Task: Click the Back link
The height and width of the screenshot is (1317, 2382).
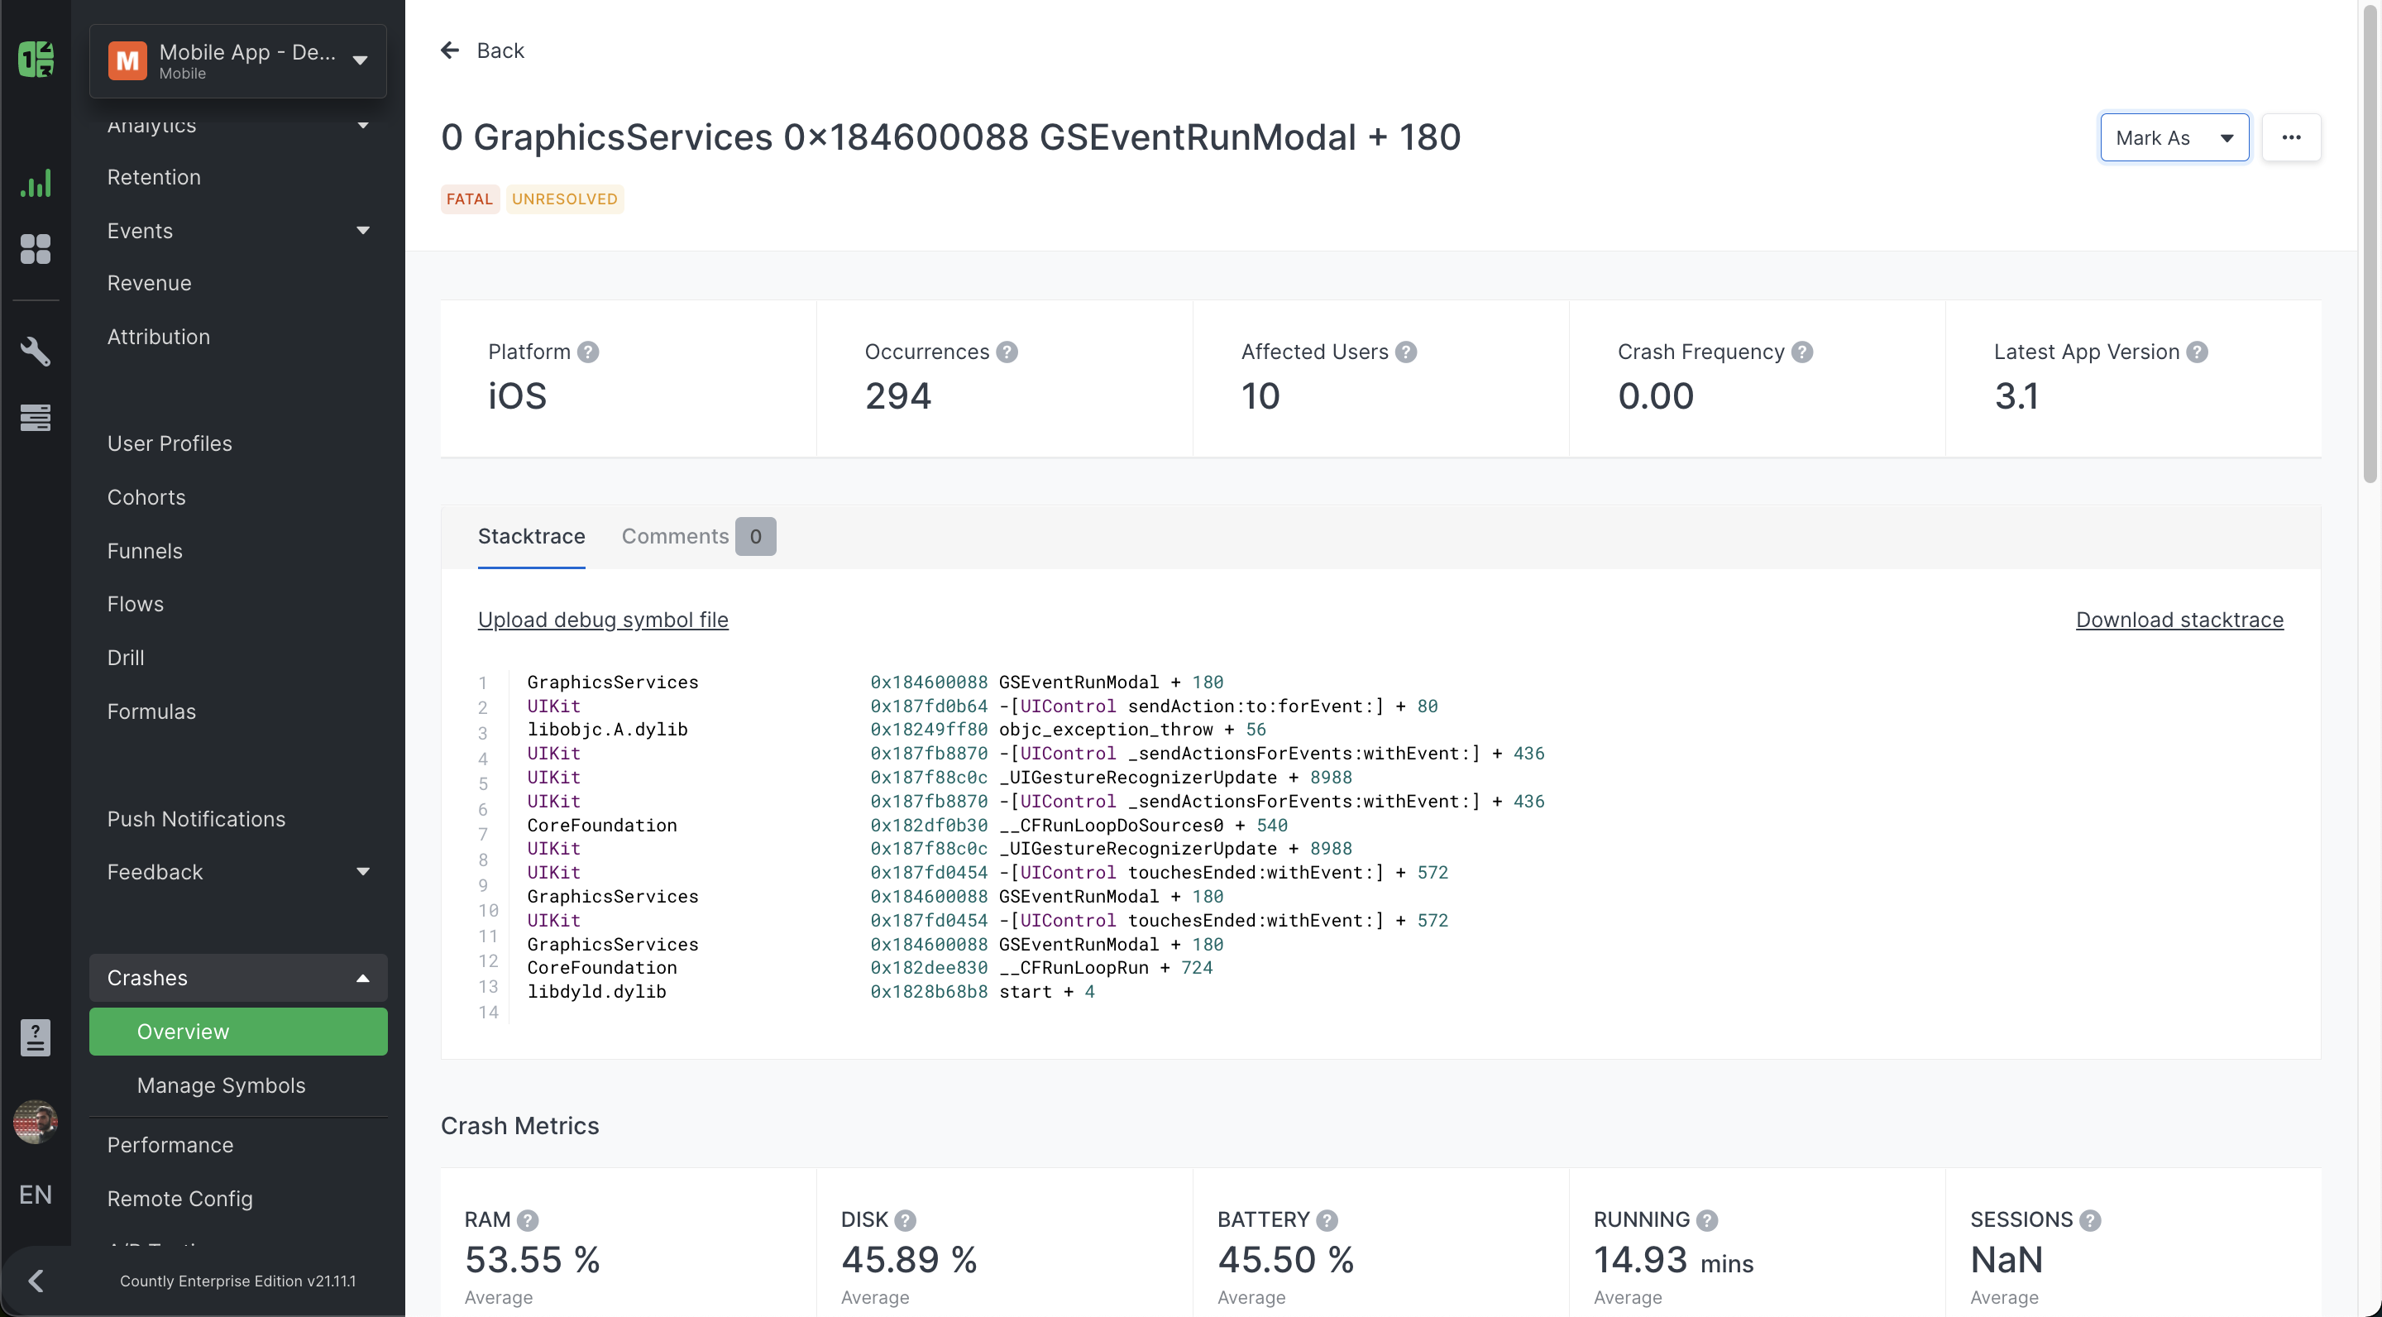Action: pyautogui.click(x=500, y=50)
